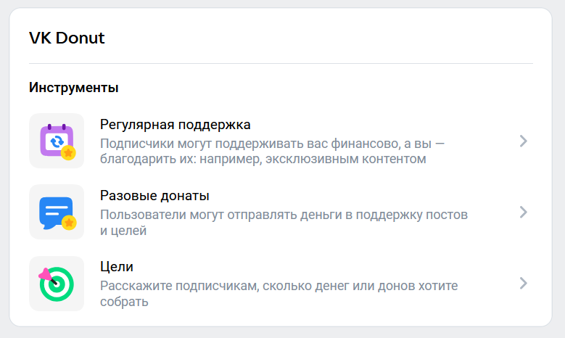
Task: Open the Регулярная поддержка title
Action: [175, 124]
